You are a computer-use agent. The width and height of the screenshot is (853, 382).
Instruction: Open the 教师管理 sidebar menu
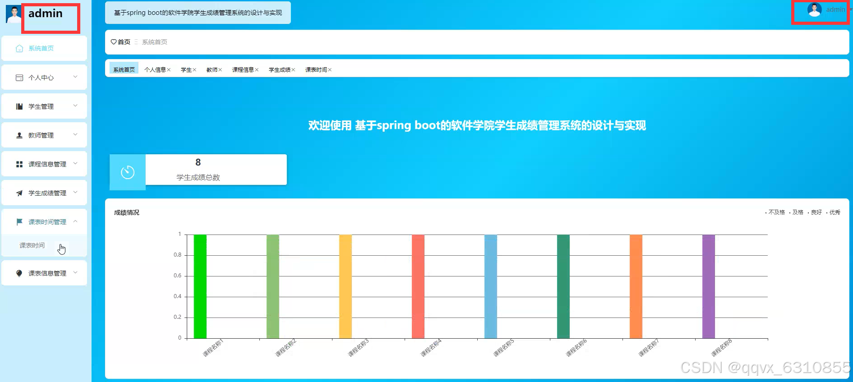[44, 135]
